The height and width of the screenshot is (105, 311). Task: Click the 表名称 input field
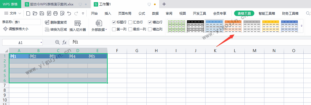pyautogui.click(x=27, y=22)
